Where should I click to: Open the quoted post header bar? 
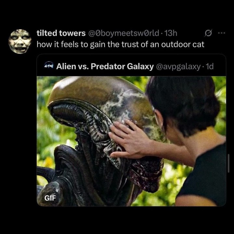tap(131, 66)
